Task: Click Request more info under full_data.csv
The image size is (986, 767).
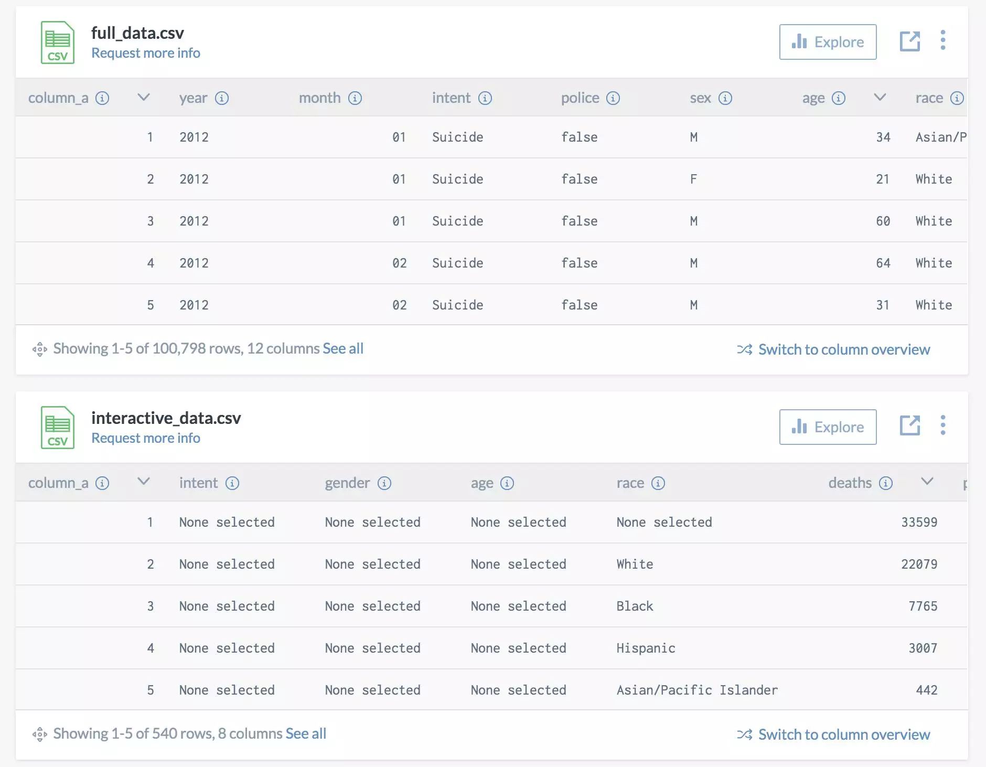Action: pos(146,53)
